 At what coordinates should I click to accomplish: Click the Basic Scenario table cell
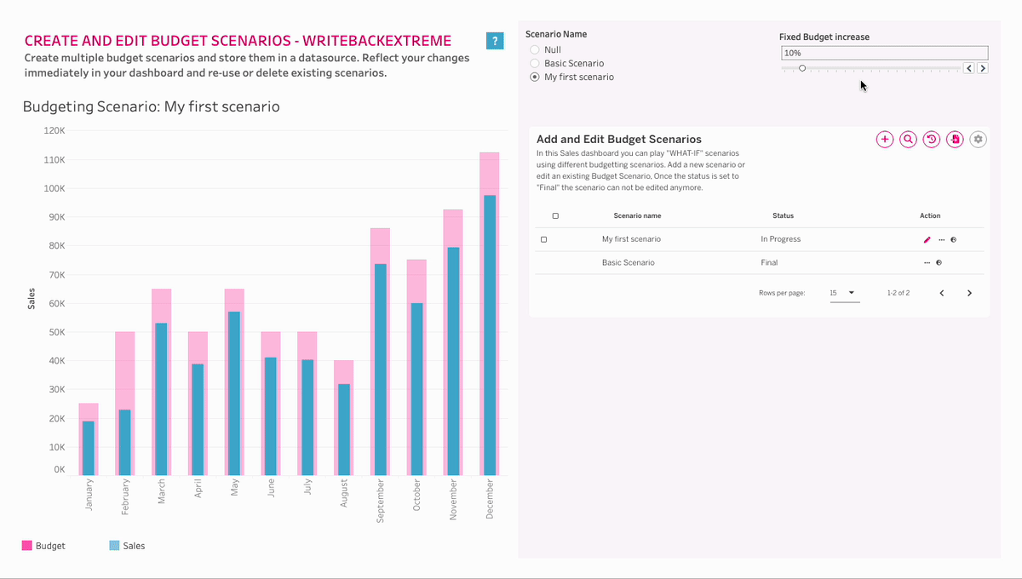(629, 262)
